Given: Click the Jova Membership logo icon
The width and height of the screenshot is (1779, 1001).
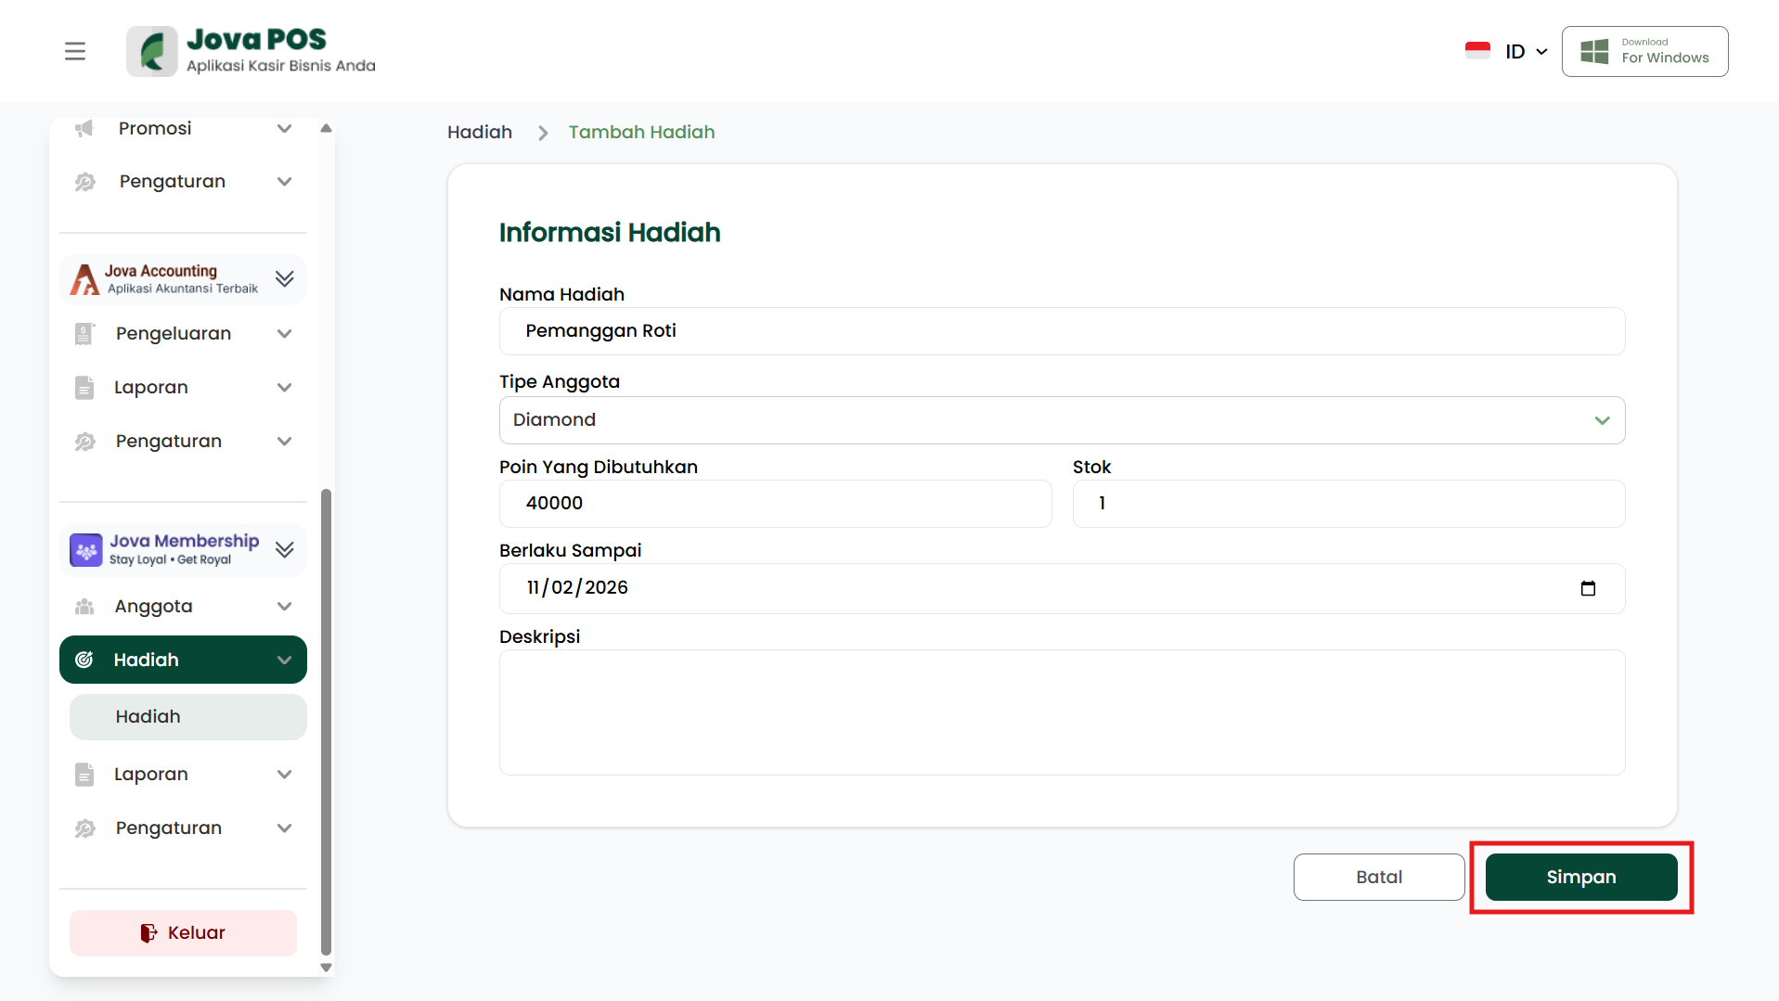Looking at the screenshot, I should coord(85,550).
